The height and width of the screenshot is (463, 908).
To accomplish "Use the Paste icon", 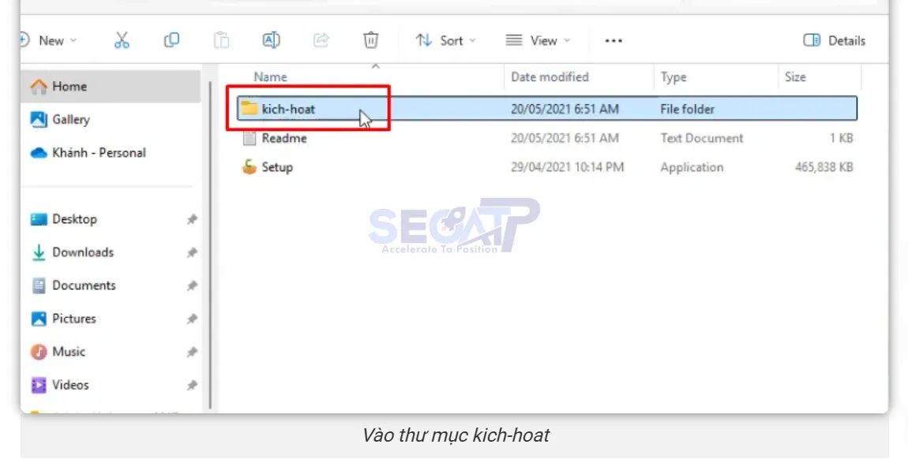I will tap(221, 40).
